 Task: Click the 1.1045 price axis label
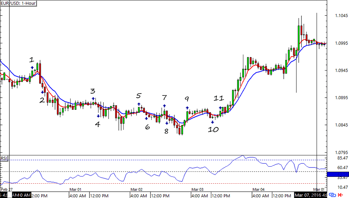tap(341, 15)
